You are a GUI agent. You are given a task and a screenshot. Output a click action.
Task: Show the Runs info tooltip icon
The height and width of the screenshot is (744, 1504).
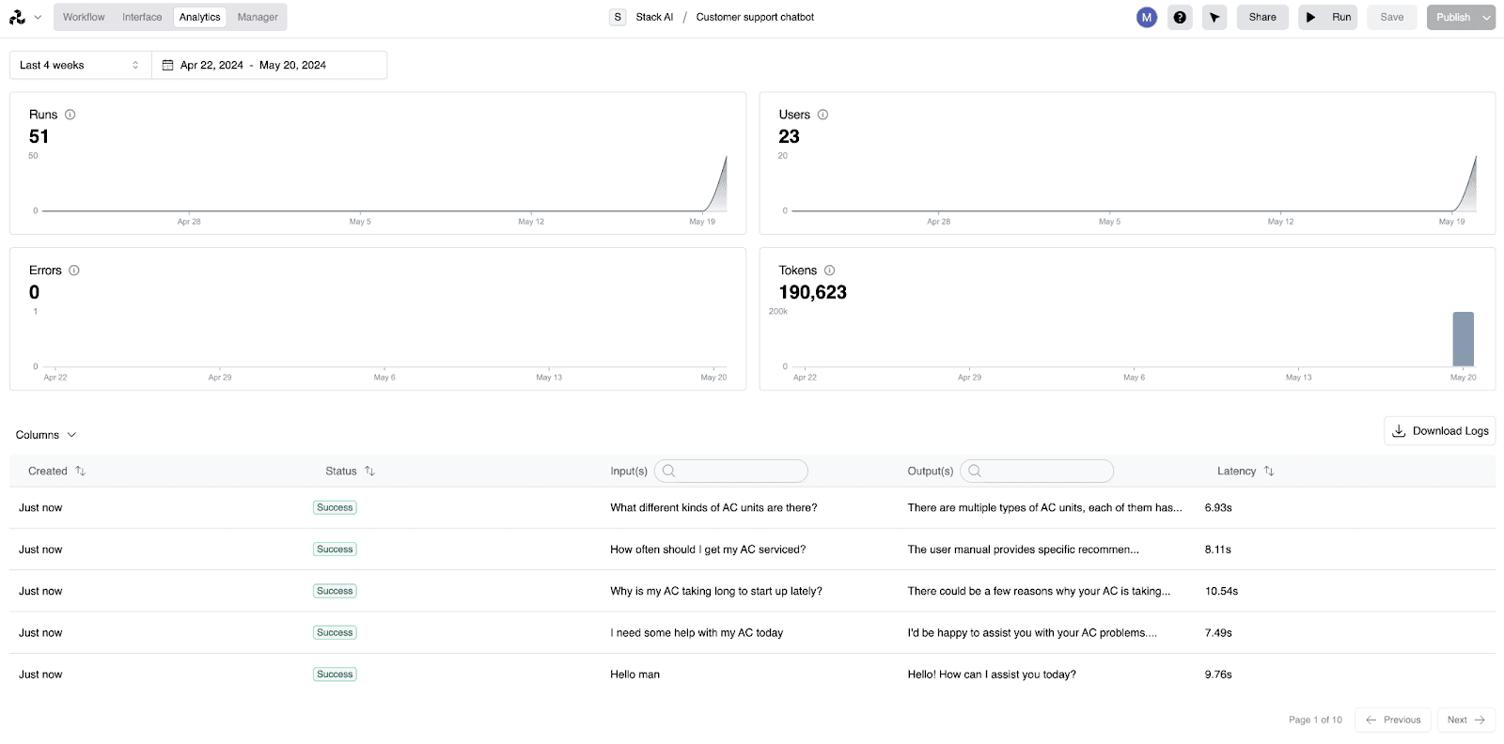coord(70,115)
